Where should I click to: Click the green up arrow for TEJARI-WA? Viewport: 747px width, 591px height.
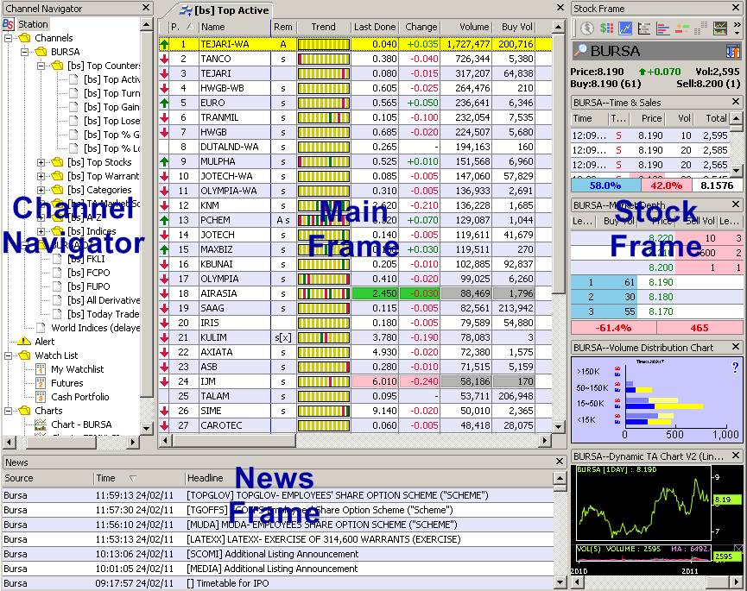coord(164,44)
